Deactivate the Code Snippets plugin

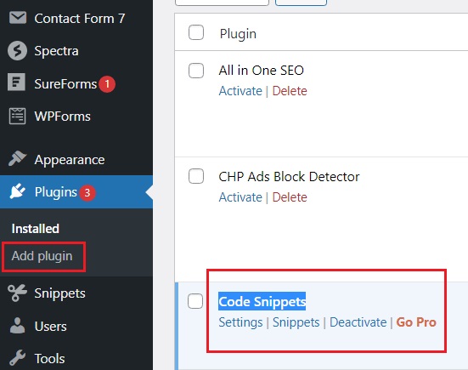[x=358, y=322]
